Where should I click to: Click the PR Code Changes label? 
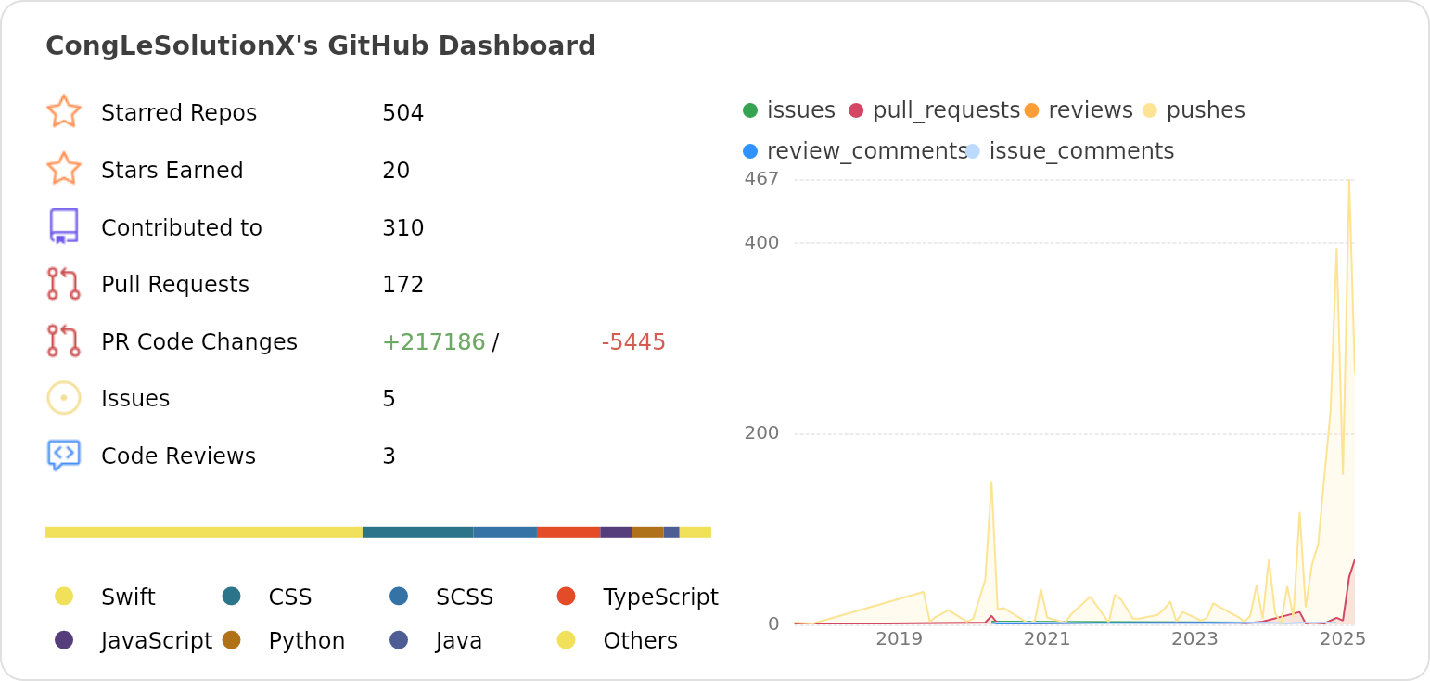199,342
